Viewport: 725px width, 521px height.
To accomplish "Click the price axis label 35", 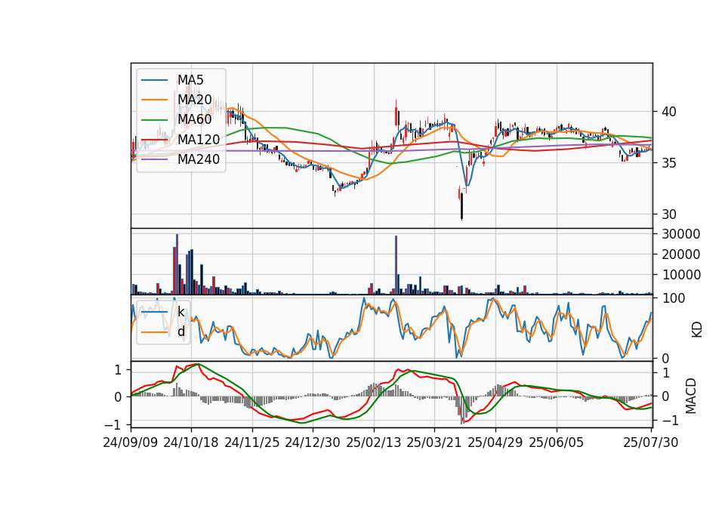I will (669, 163).
